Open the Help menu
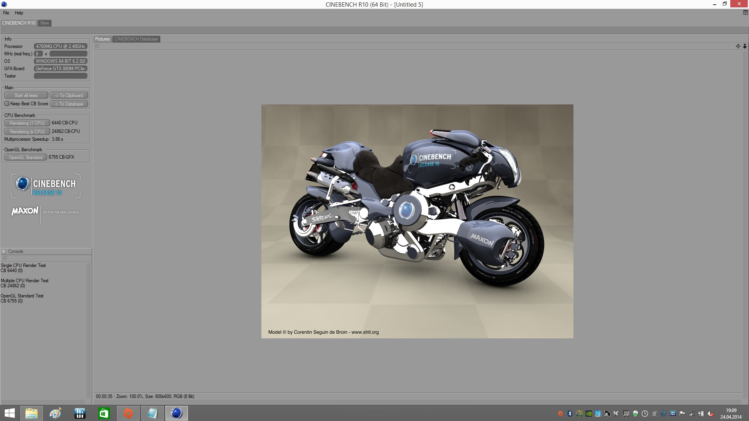The height and width of the screenshot is (421, 749). (19, 13)
